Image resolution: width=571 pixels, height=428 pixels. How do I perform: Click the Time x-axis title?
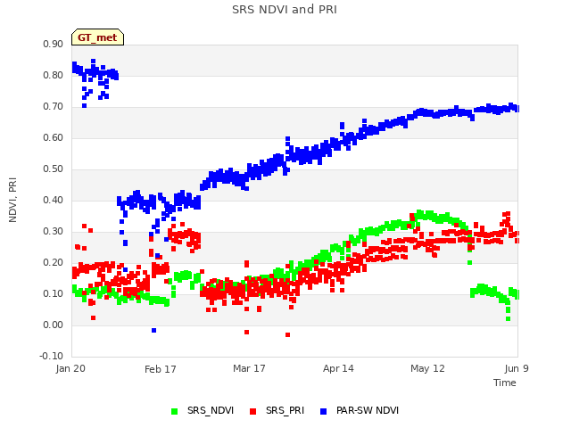(505, 383)
